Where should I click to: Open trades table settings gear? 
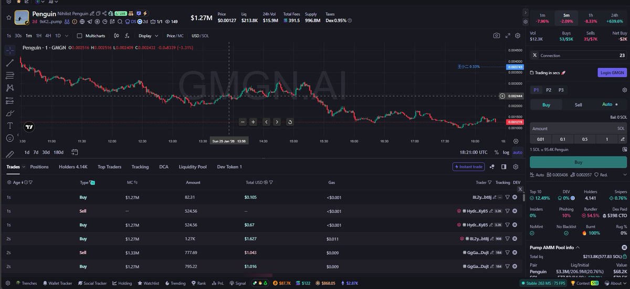[516, 167]
